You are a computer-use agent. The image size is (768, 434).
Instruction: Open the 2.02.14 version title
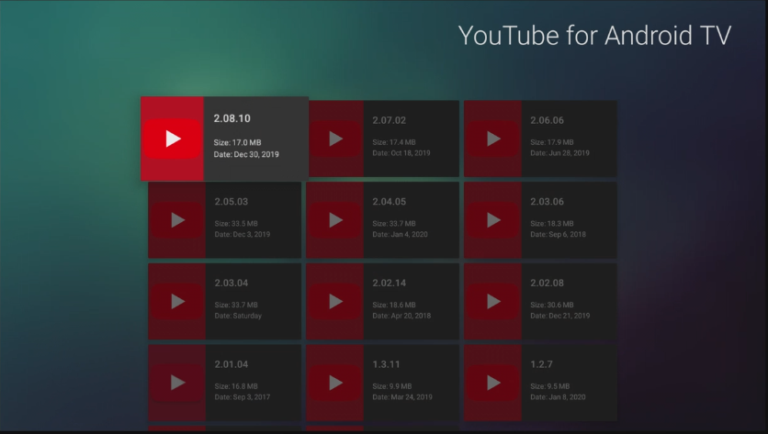pos(389,283)
